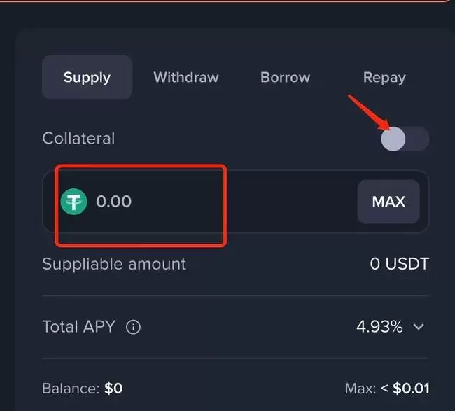This screenshot has width=455, height=411.
Task: Click the 0 USDT suppliable value
Action: pyautogui.click(x=399, y=264)
